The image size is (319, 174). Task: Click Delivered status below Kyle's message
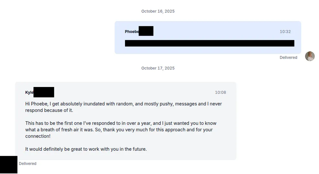(x=28, y=164)
